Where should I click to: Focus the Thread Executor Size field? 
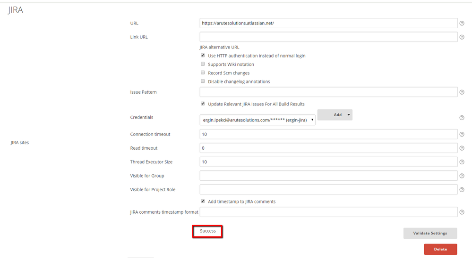(328, 161)
